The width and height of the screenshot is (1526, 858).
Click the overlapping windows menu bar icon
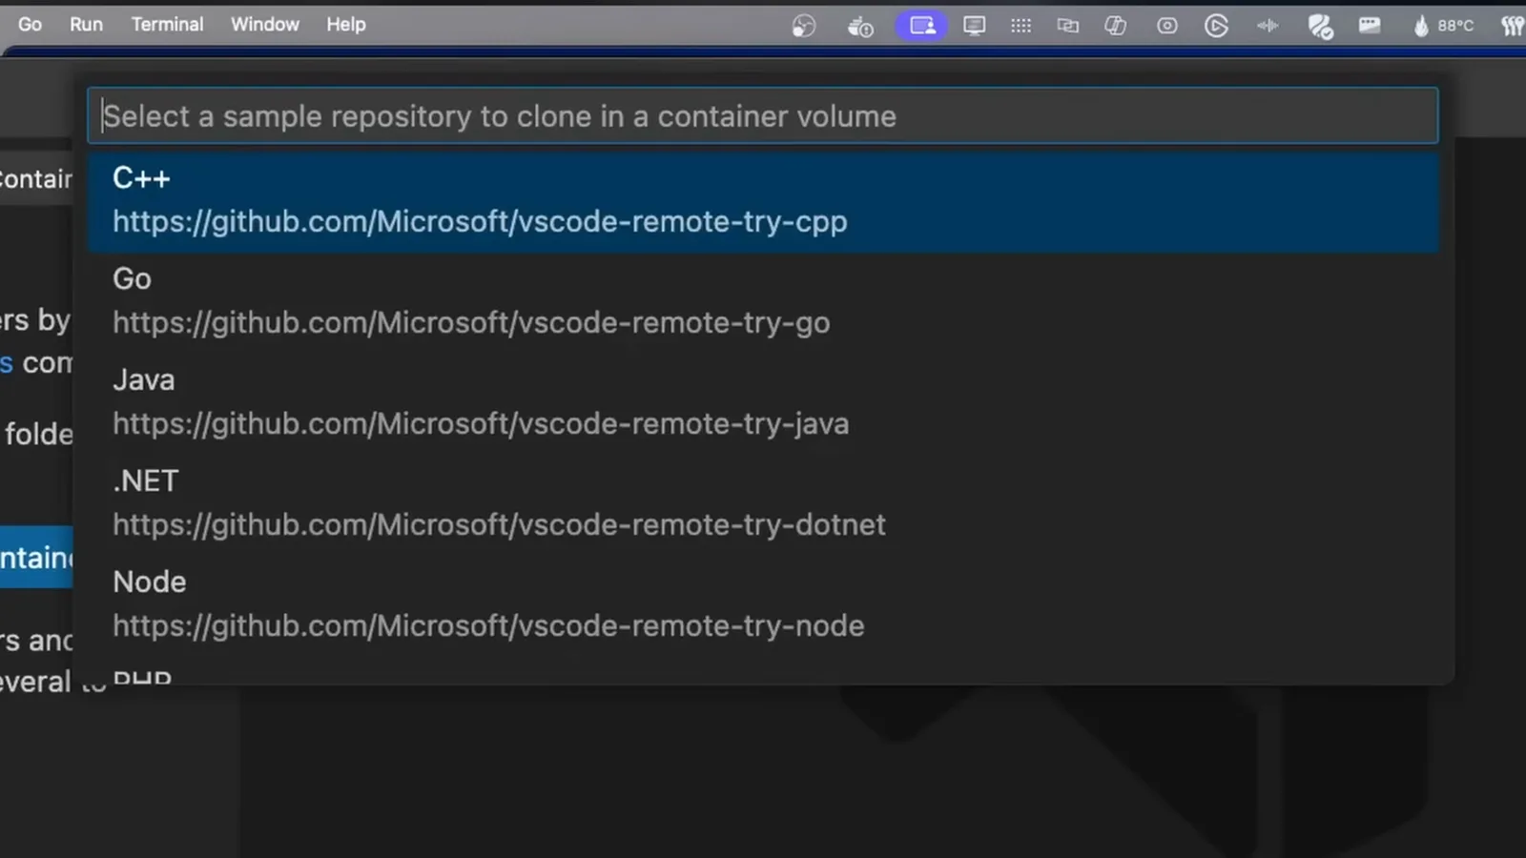click(x=1067, y=26)
